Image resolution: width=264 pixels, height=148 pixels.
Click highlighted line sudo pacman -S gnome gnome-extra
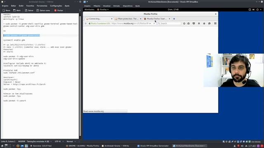tap(21, 35)
